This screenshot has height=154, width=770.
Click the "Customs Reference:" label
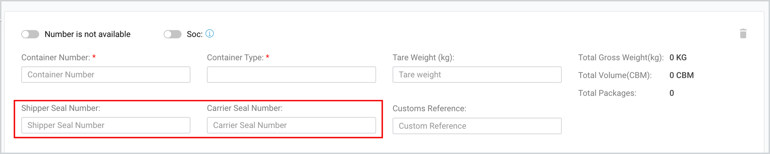[430, 108]
